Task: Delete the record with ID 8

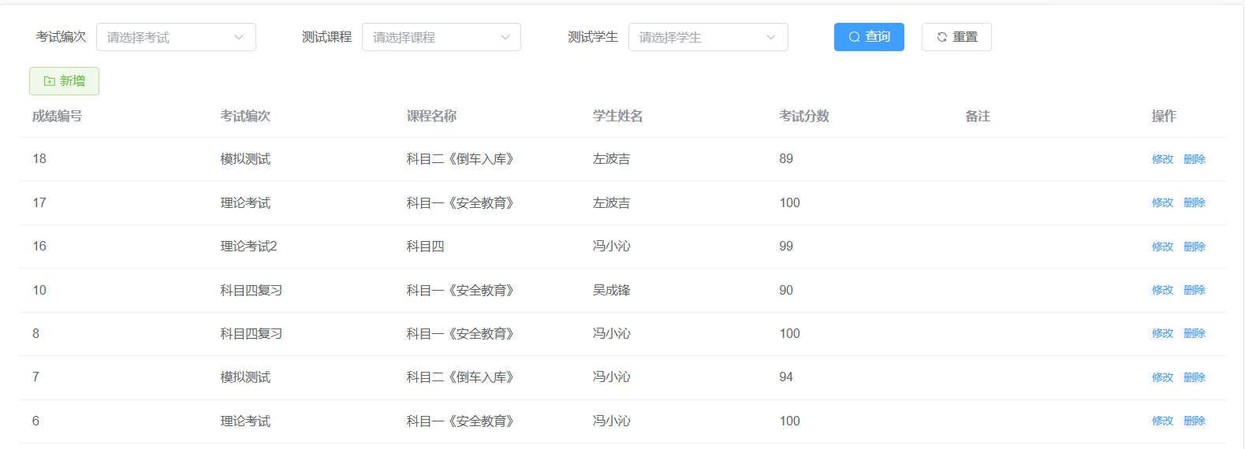Action: (x=1195, y=333)
